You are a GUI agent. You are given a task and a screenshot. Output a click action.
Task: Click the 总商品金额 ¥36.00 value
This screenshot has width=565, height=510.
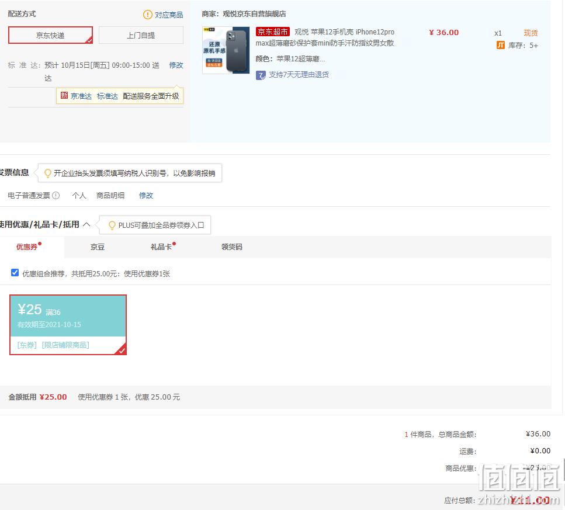538,434
